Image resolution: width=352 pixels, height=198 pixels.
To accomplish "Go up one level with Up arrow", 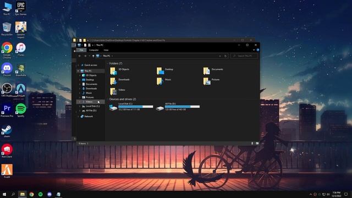I will click(x=93, y=56).
